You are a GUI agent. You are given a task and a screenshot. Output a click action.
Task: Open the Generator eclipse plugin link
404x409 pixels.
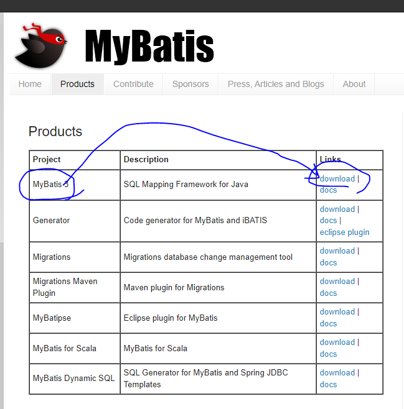[x=344, y=232]
